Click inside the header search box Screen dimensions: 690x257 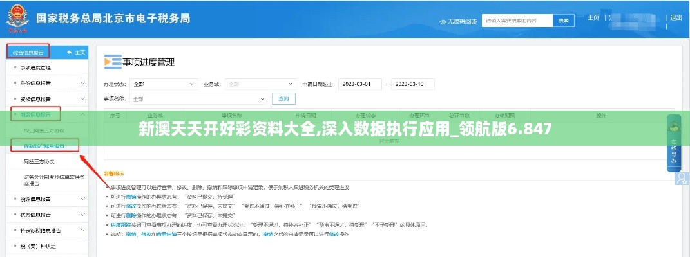click(x=517, y=21)
